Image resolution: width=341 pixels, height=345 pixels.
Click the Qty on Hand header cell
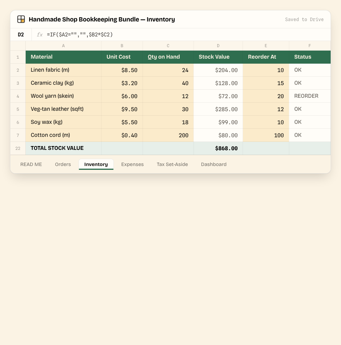168,57
